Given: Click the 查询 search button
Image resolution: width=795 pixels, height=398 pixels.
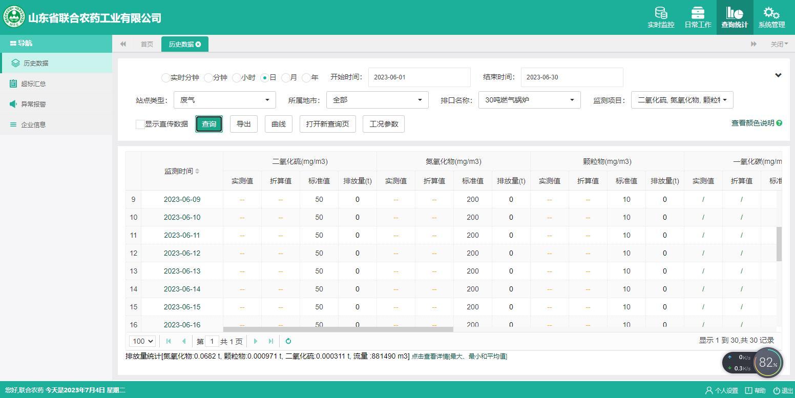Looking at the screenshot, I should 209,124.
